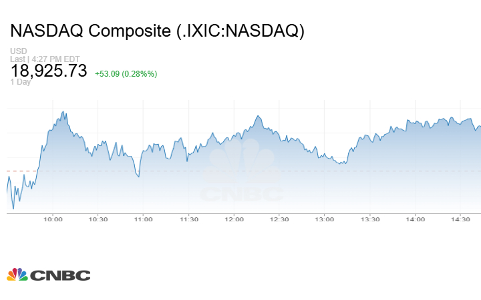The image size is (481, 300).
Task: Click the green +53.09 (0.28%) change value
Action: tap(126, 73)
